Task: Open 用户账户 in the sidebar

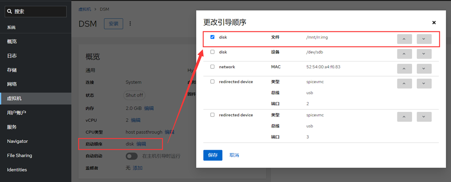Action: [x=36, y=113]
